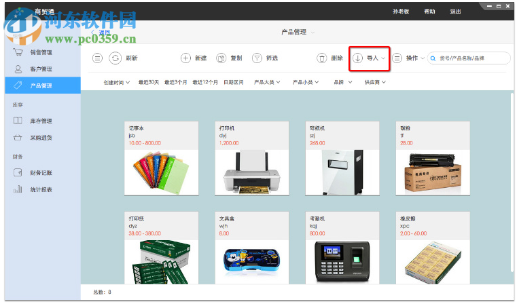Screen dimensions: 517x308
Task: Open 统计报表 in the sidebar
Action: (x=43, y=189)
